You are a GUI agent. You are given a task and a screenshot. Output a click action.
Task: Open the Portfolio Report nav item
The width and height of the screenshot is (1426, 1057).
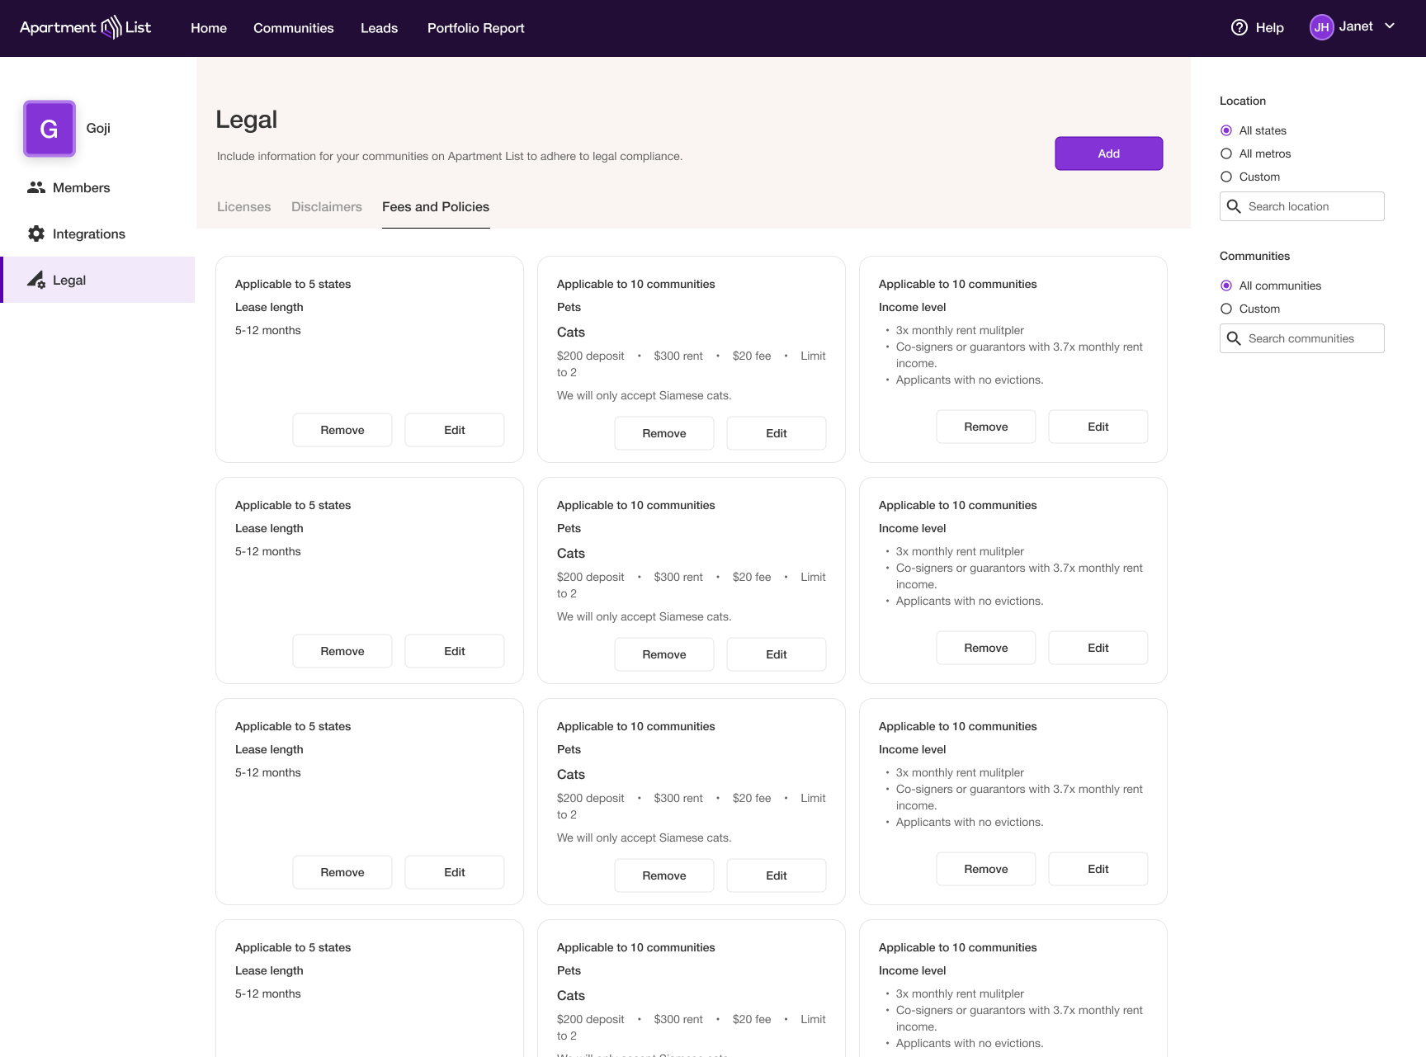(x=476, y=28)
